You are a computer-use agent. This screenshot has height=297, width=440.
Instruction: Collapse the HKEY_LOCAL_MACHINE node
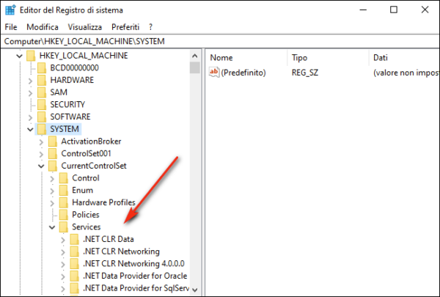tap(19, 56)
